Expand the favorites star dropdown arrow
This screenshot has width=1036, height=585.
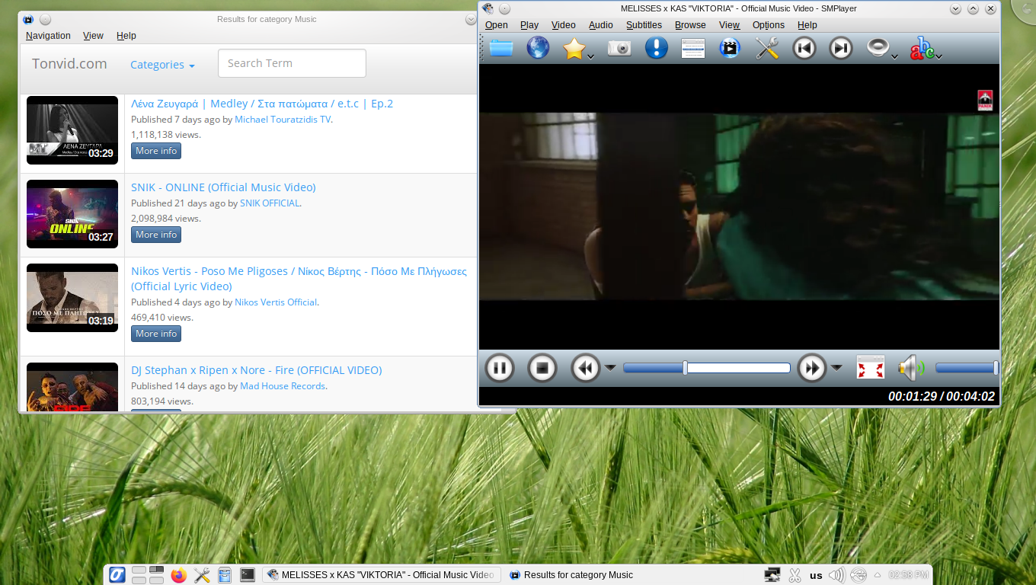pyautogui.click(x=590, y=56)
